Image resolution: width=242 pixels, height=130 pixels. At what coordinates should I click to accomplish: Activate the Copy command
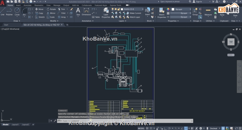[39, 13]
